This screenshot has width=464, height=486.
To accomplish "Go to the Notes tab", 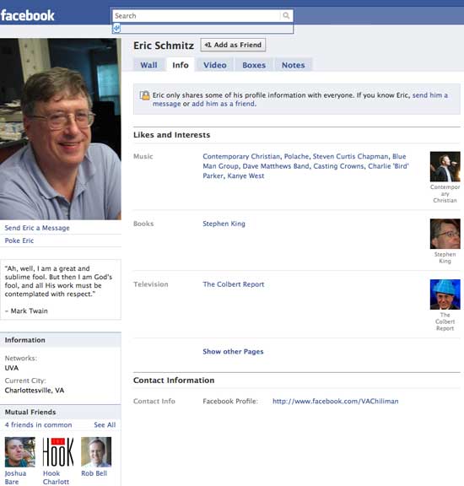I will click(x=294, y=65).
